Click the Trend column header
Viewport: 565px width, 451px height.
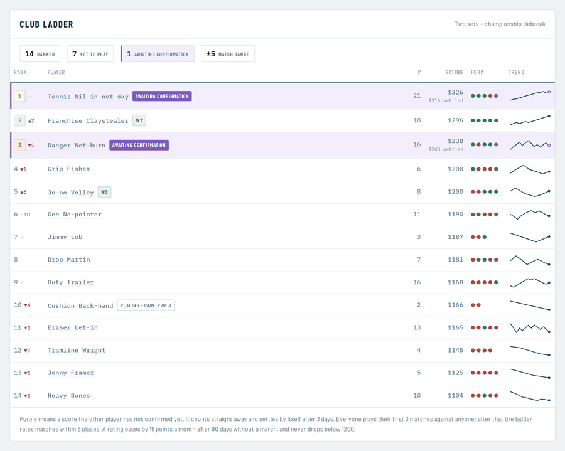click(517, 72)
